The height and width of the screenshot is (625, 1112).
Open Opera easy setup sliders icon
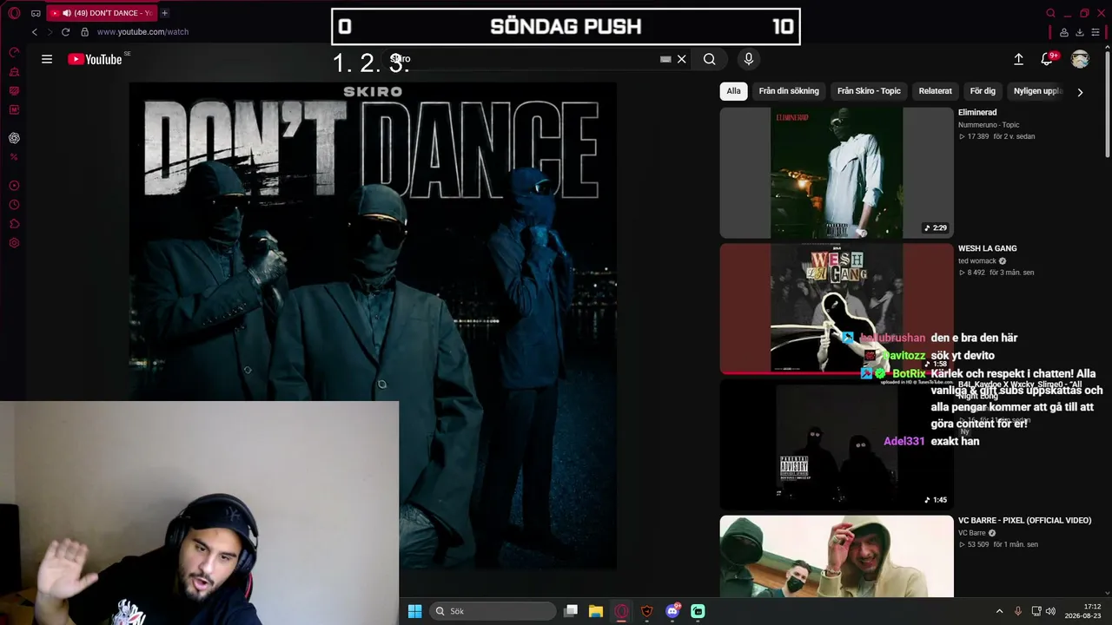[x=1096, y=32]
